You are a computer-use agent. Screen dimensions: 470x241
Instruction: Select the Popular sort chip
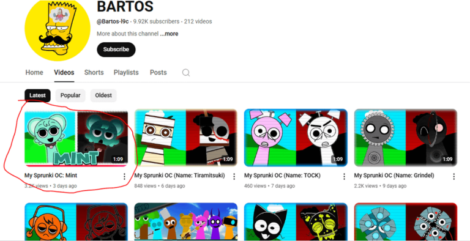tap(70, 95)
